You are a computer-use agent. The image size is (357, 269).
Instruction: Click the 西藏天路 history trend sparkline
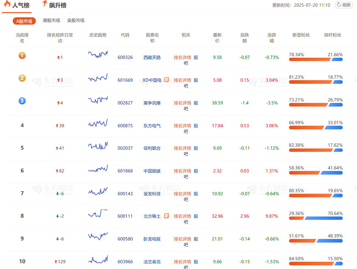98,54
